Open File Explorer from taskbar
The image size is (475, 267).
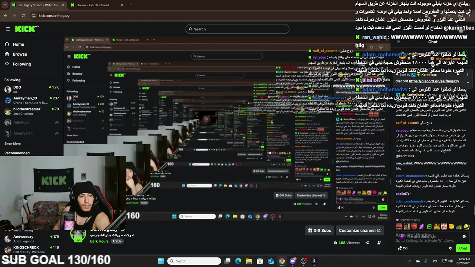pyautogui.click(x=249, y=261)
